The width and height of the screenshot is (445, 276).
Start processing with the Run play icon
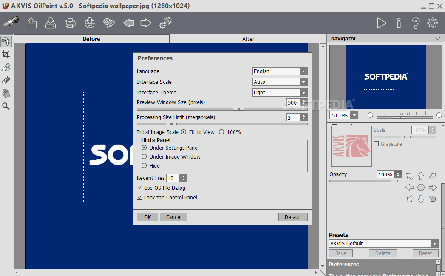381,23
